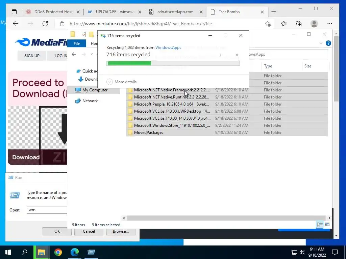Click the WindowsApps link in dialog
The height and width of the screenshot is (259, 346).
coord(168,48)
